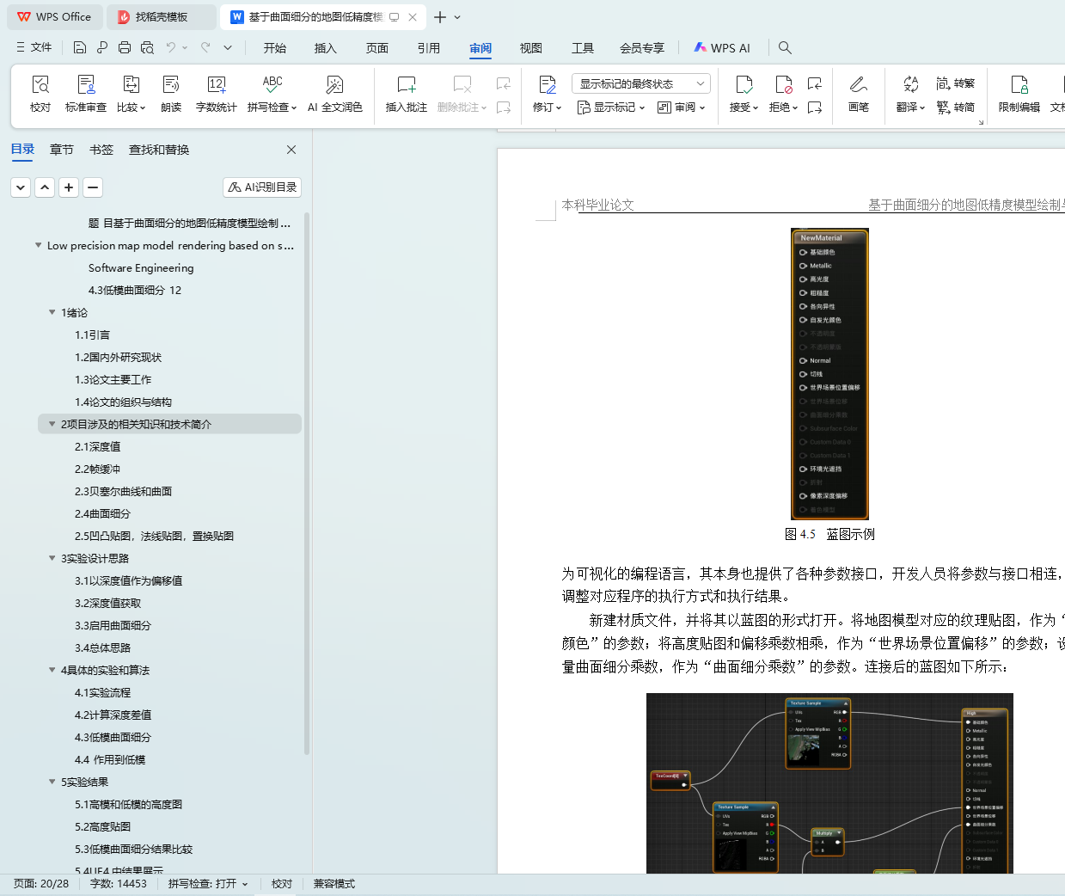Click the search magnifier icon in menu bar
The height and width of the screenshot is (896, 1065).
point(785,47)
